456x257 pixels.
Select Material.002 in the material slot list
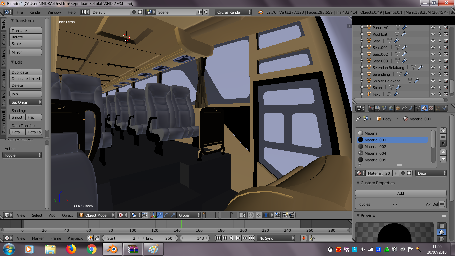tap(380, 146)
